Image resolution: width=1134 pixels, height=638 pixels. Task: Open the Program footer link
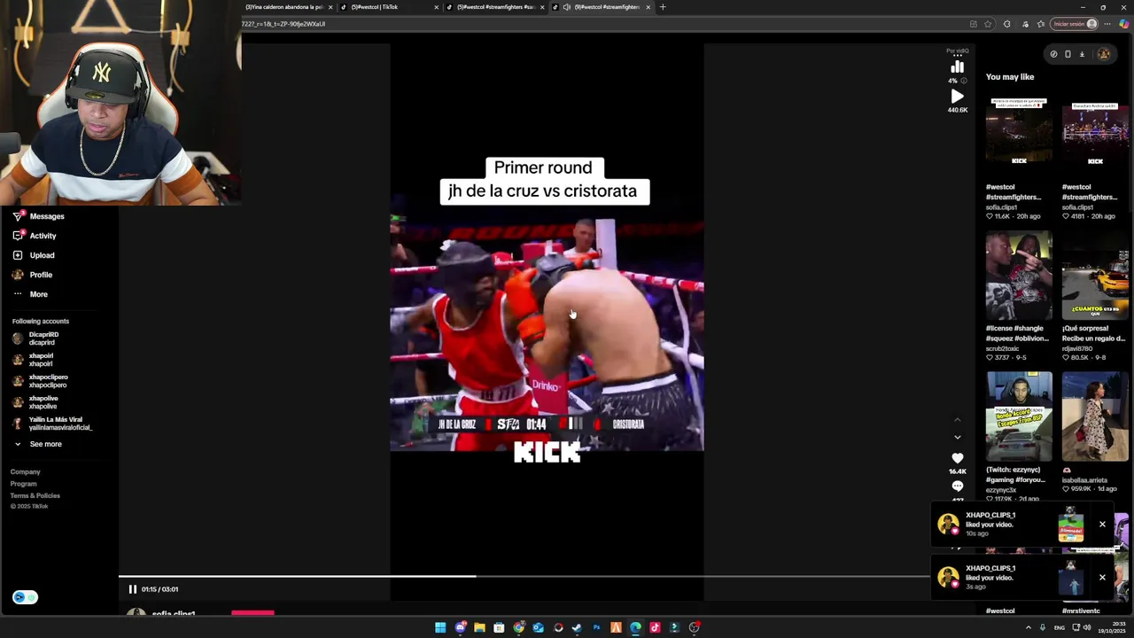[x=23, y=484]
